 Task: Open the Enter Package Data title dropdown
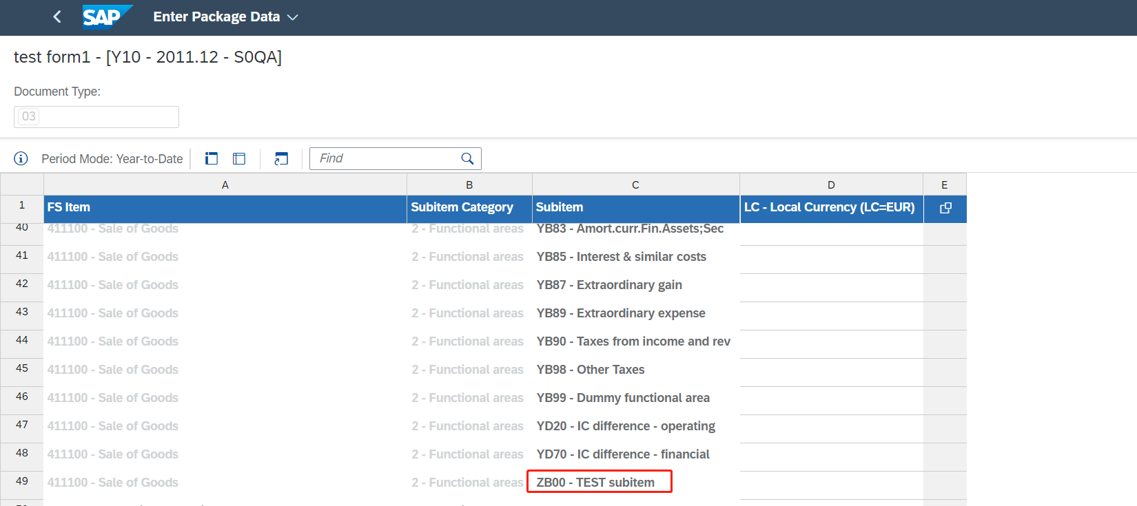coord(225,17)
